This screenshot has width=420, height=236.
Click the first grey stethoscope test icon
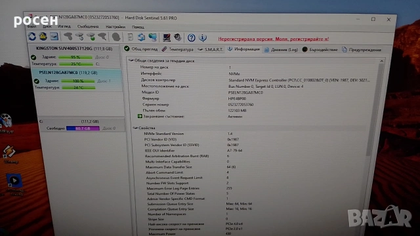[x=68, y=37]
